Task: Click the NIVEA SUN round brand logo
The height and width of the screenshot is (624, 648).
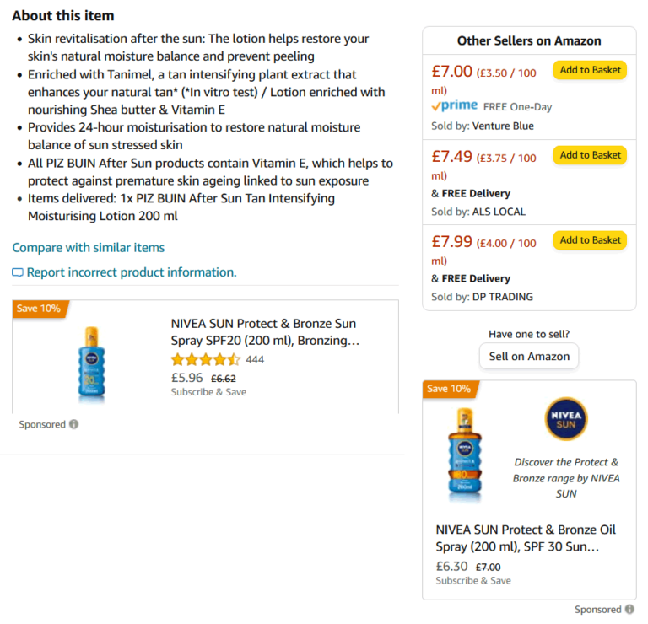Action: click(566, 419)
